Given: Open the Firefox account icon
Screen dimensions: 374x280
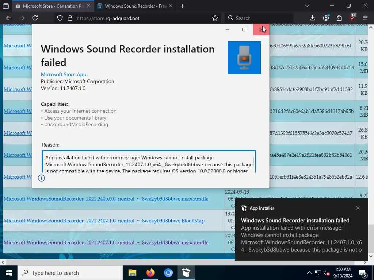Looking at the screenshot, I should [x=326, y=18].
